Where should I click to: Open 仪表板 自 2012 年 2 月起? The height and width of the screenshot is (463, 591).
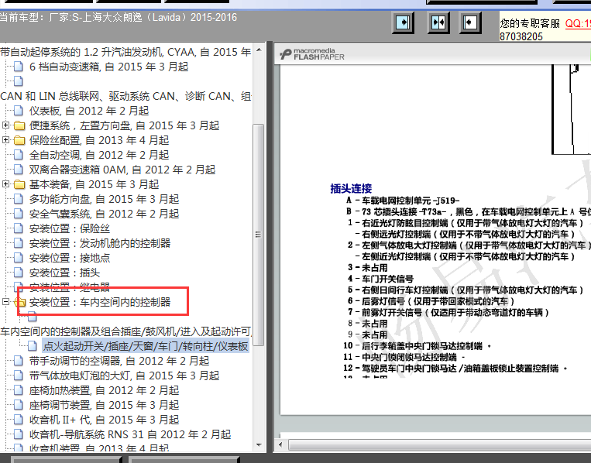coord(89,111)
